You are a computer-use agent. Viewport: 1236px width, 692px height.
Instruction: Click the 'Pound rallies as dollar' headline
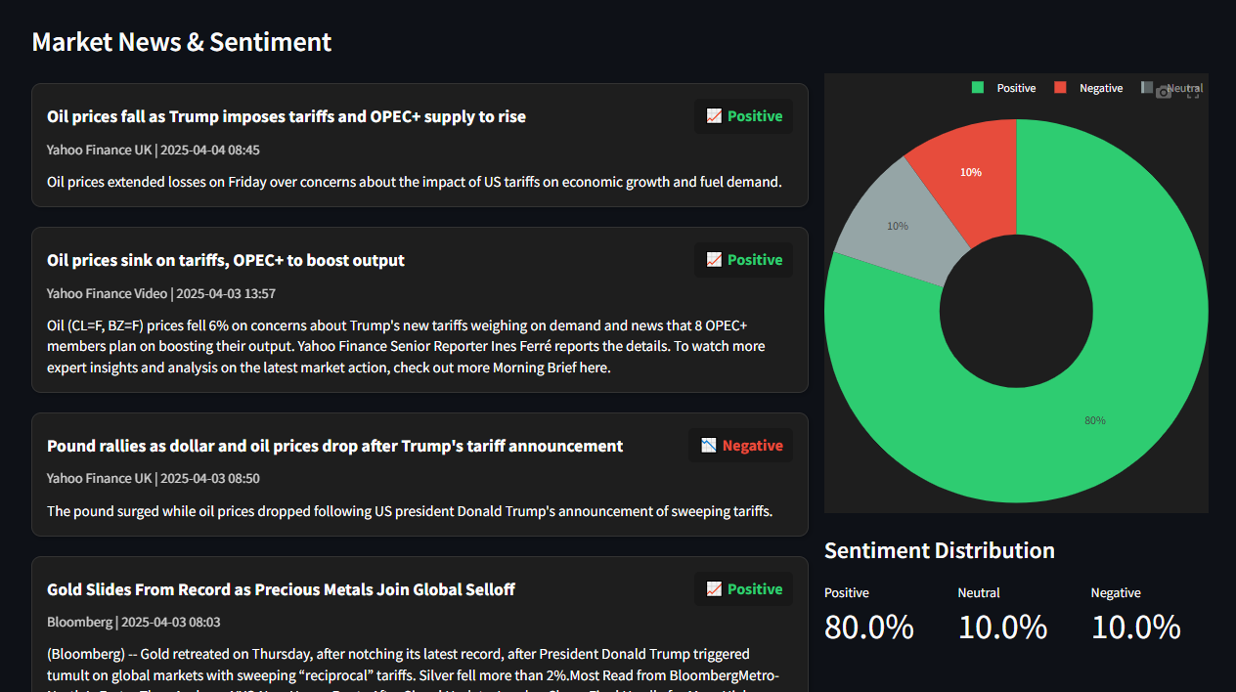click(x=334, y=446)
